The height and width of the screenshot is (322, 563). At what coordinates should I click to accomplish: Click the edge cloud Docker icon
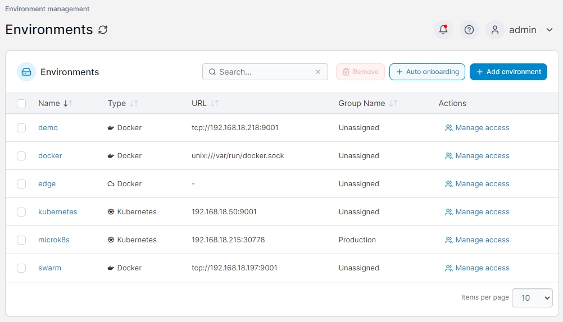[111, 184]
